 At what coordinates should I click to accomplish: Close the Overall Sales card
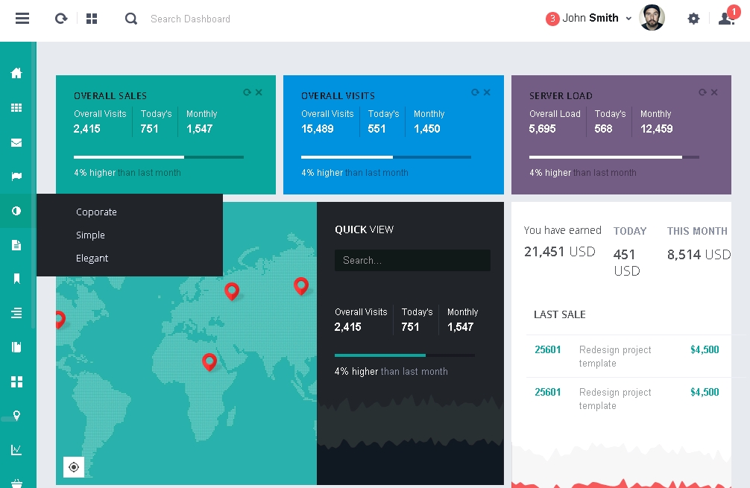259,92
